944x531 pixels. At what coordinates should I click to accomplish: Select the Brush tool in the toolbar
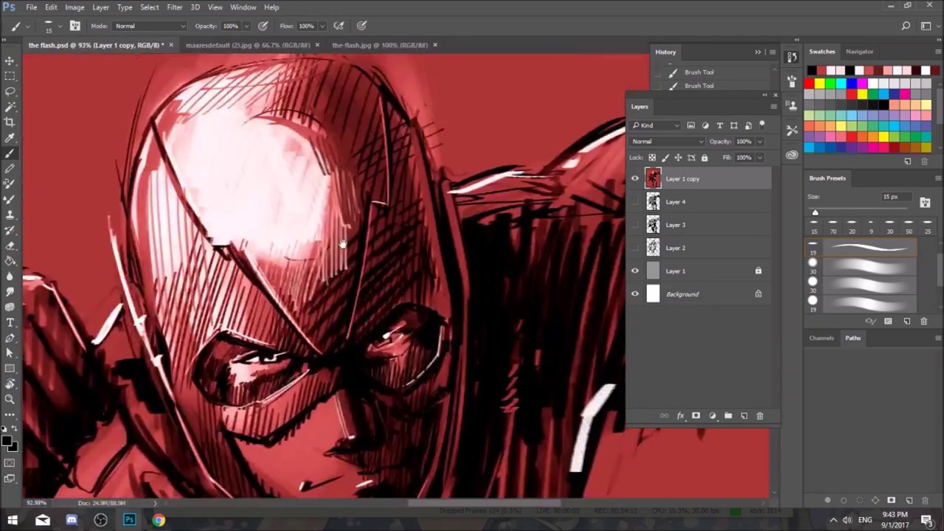pyautogui.click(x=10, y=153)
